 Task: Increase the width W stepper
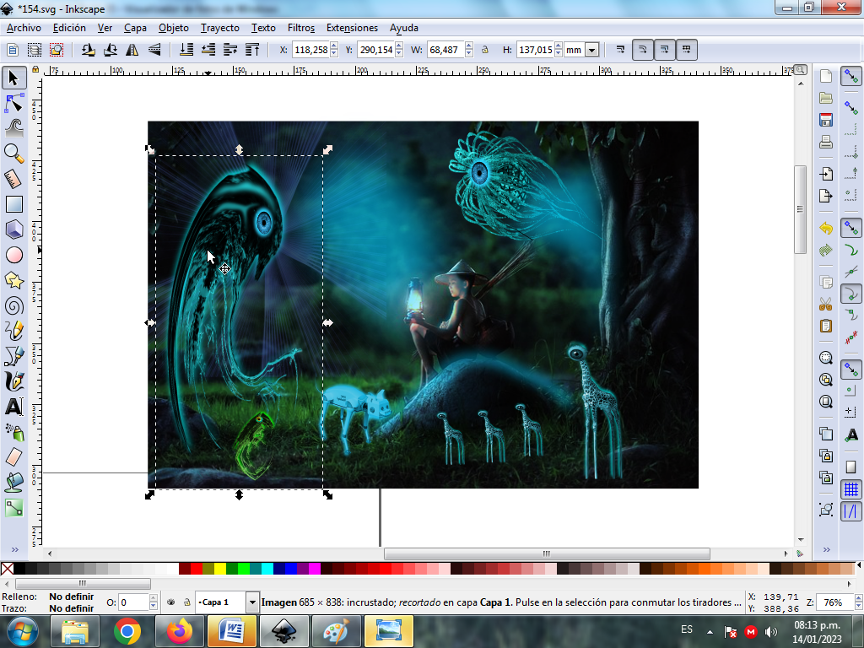tap(469, 46)
